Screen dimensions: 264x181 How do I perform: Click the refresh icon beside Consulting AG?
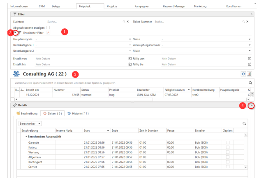pos(243,74)
